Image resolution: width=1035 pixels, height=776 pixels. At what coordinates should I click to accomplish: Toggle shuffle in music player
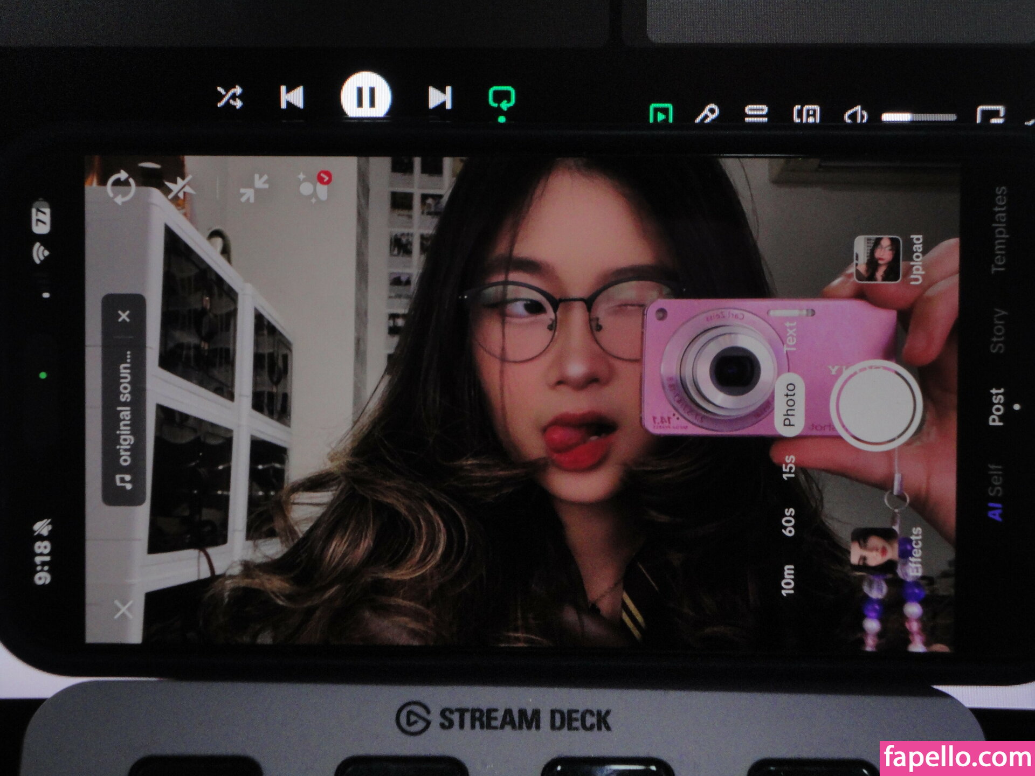coord(229,98)
